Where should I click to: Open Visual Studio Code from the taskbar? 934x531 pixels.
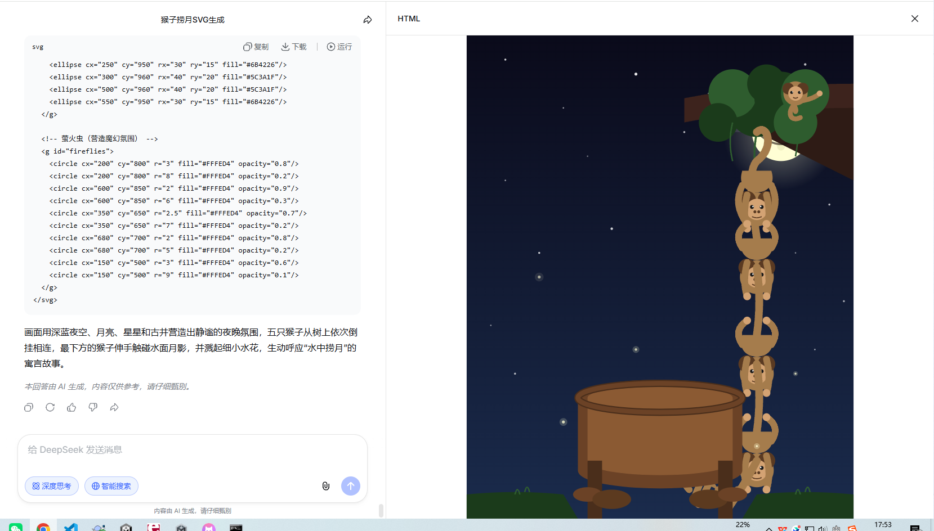(x=71, y=527)
